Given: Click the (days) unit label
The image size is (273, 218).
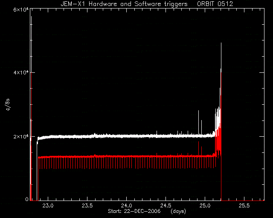Looking at the screenshot, I should click(178, 211).
